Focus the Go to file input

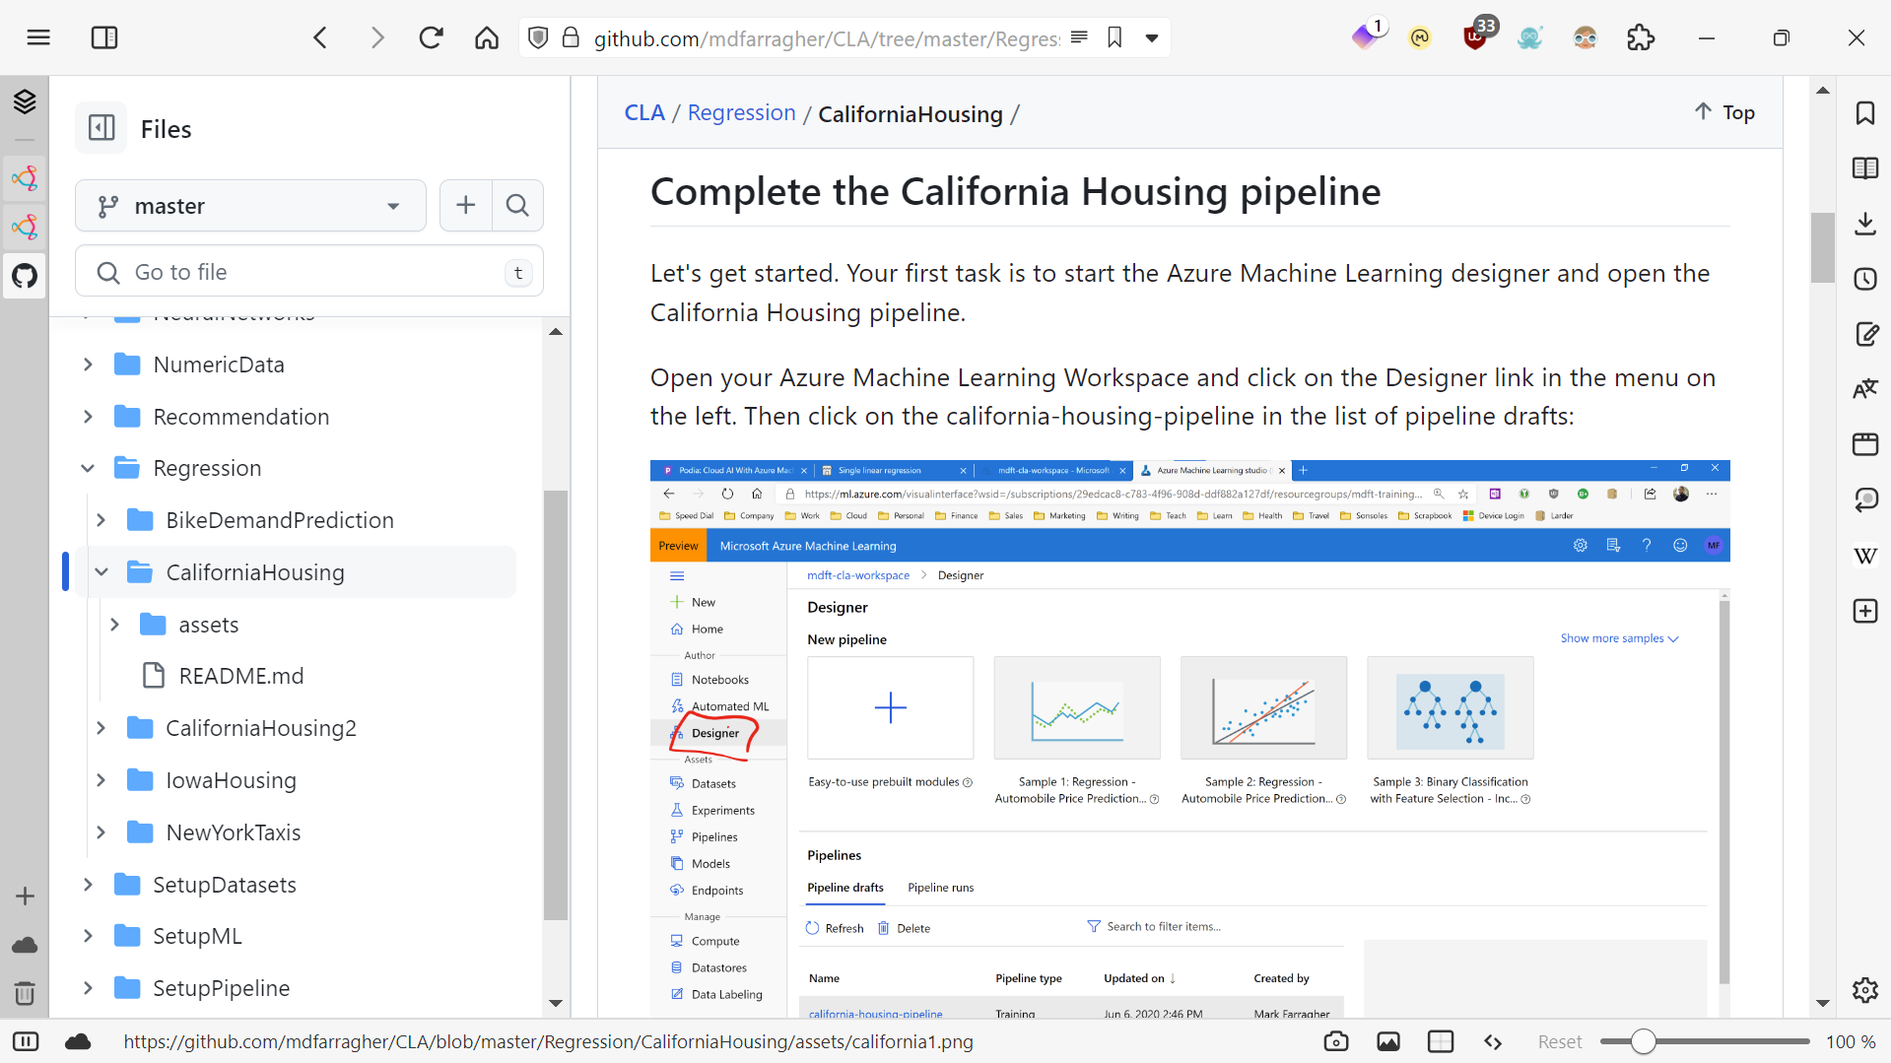pos(309,272)
